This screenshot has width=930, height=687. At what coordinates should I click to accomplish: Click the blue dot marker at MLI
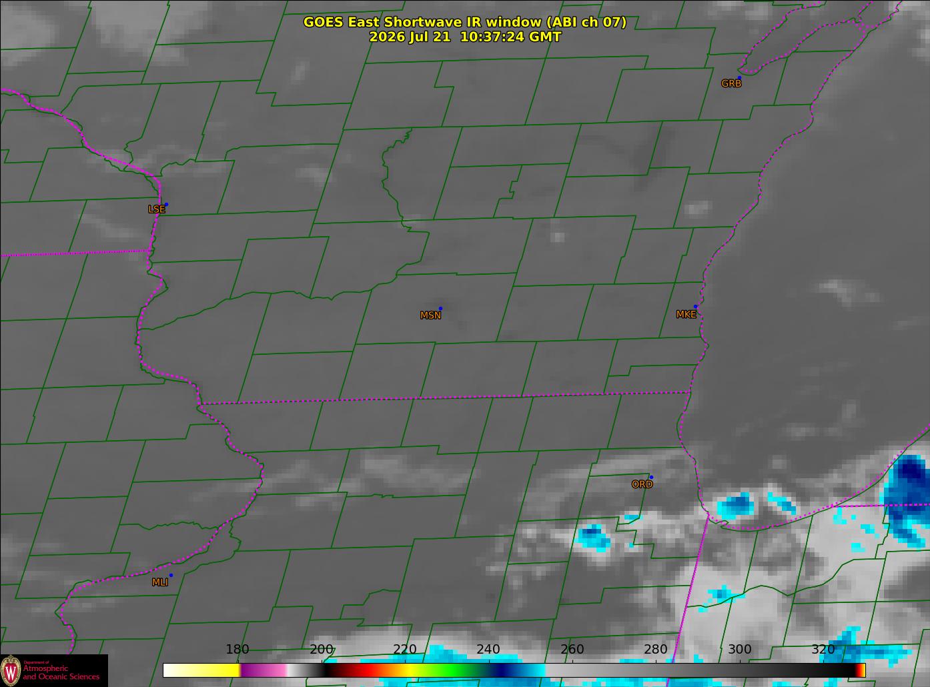(x=171, y=575)
